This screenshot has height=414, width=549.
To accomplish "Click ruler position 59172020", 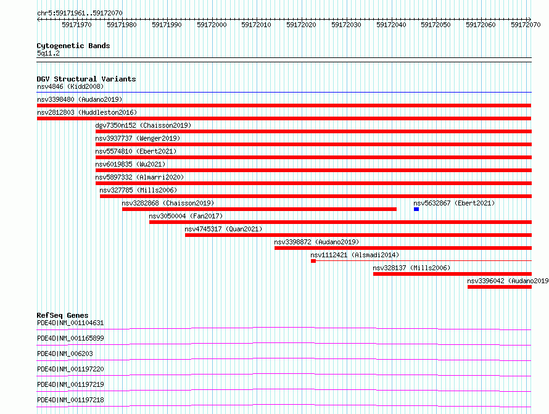I will click(301, 25).
